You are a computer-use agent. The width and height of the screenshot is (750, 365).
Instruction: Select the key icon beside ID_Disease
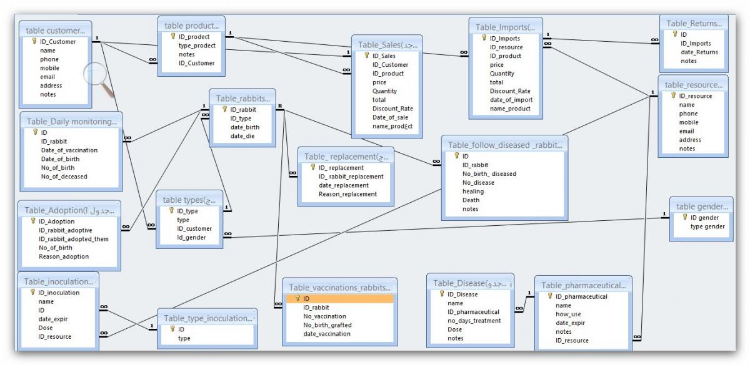coord(441,294)
